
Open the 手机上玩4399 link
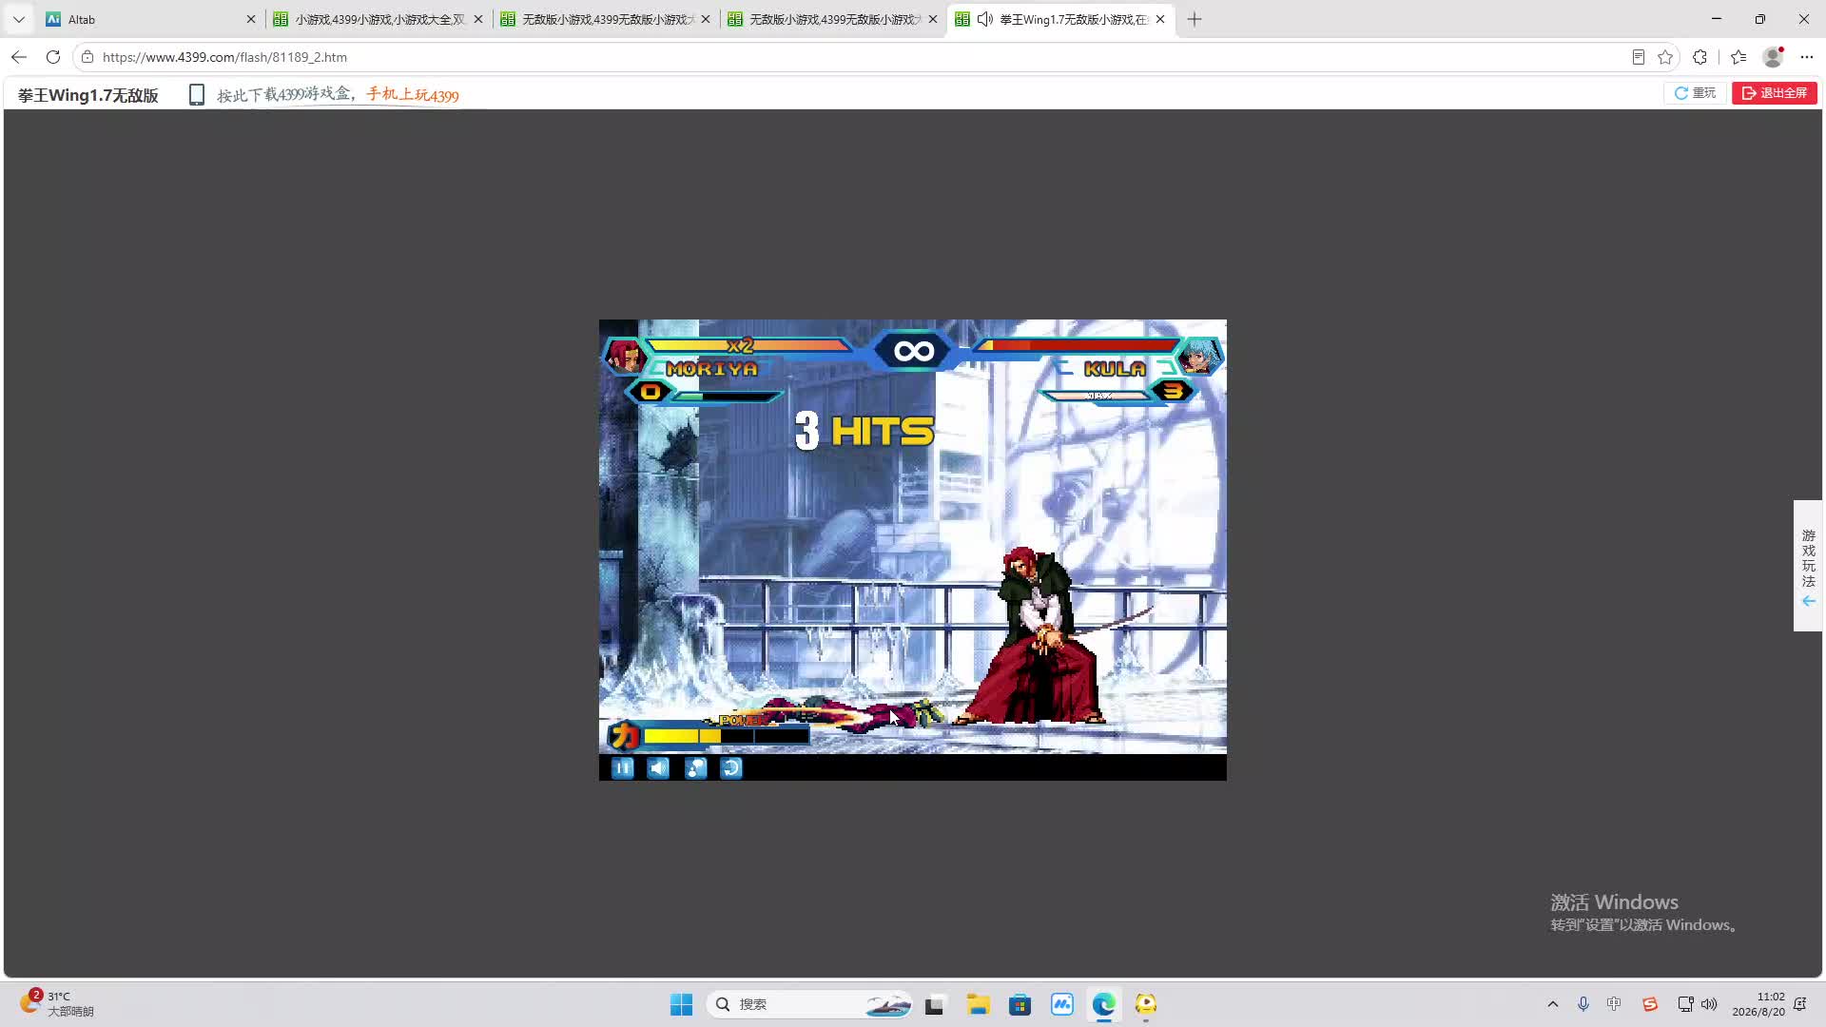[413, 95]
